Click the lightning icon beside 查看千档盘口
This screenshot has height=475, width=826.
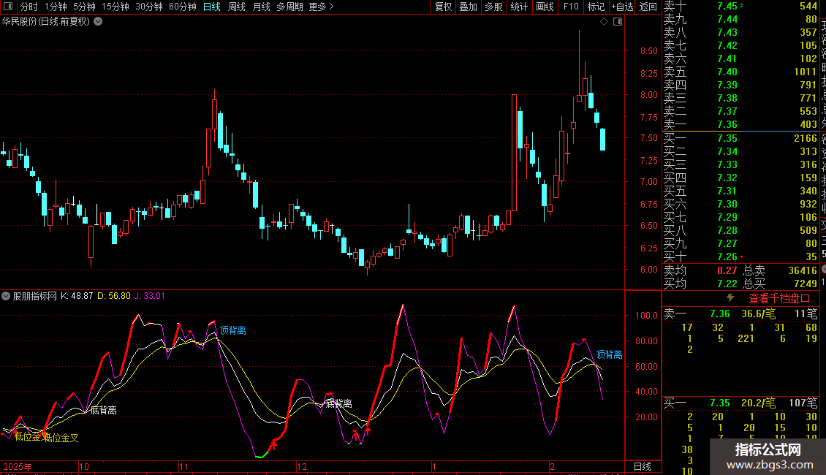[x=730, y=298]
